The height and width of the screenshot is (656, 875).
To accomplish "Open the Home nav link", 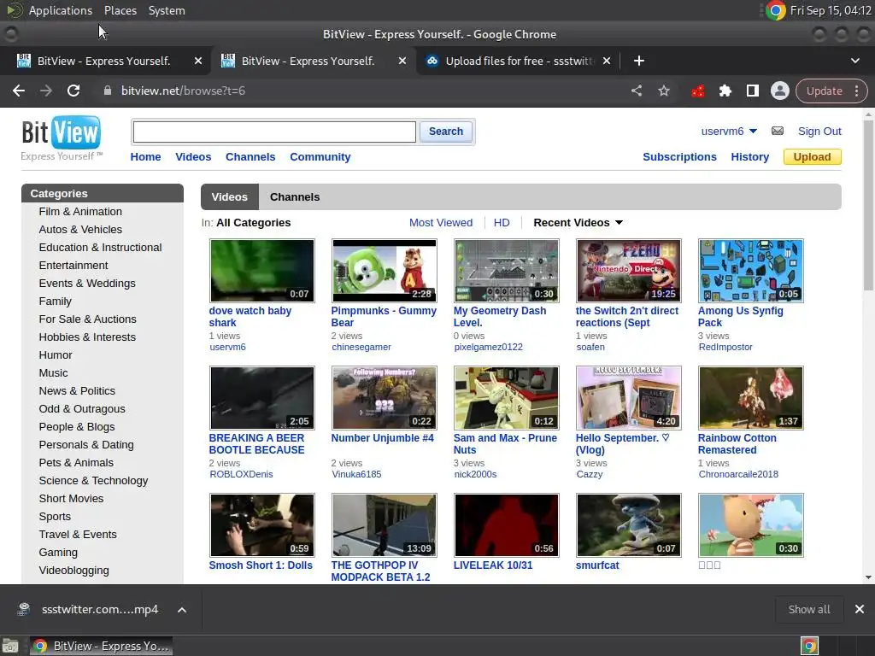I will click(x=145, y=157).
